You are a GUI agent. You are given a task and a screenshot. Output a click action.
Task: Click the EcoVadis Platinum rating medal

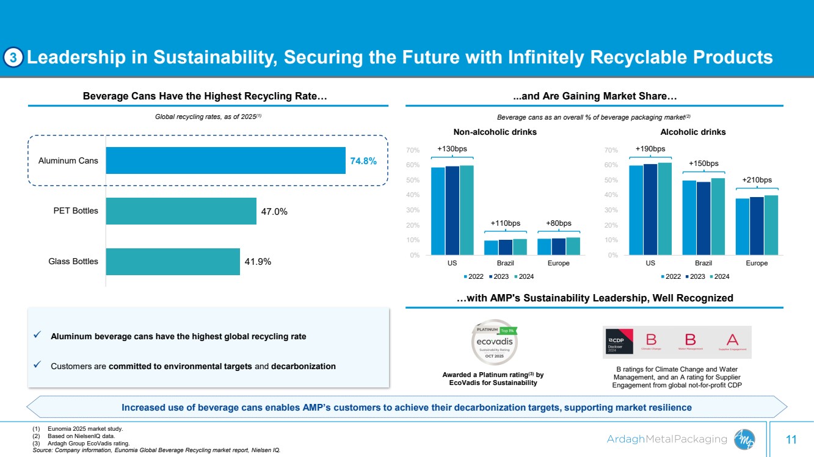(x=493, y=344)
